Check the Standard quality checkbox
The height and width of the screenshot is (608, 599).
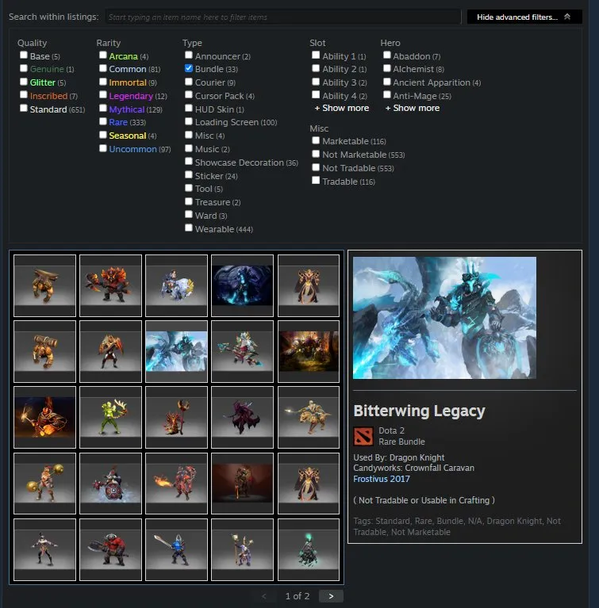click(x=24, y=108)
